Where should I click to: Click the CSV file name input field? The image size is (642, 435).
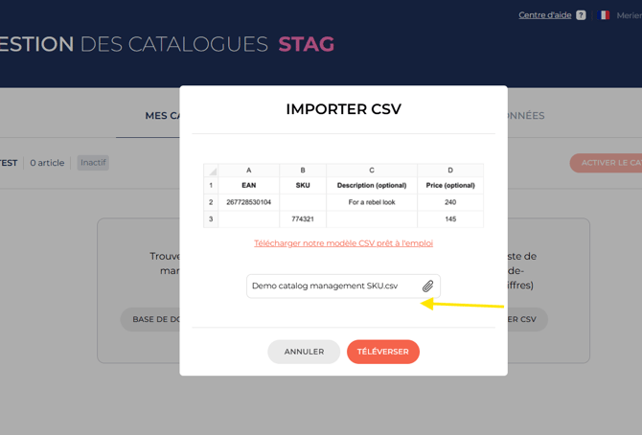tap(331, 286)
